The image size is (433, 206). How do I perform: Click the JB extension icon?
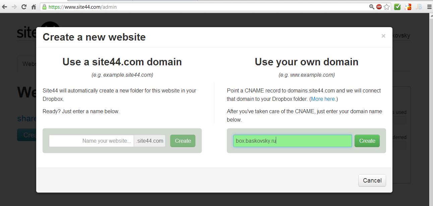(419, 7)
